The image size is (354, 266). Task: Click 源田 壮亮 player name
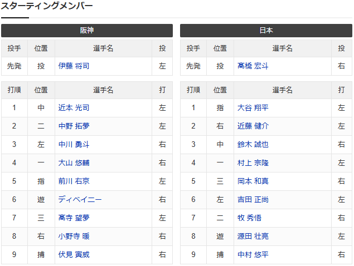coord(253,237)
